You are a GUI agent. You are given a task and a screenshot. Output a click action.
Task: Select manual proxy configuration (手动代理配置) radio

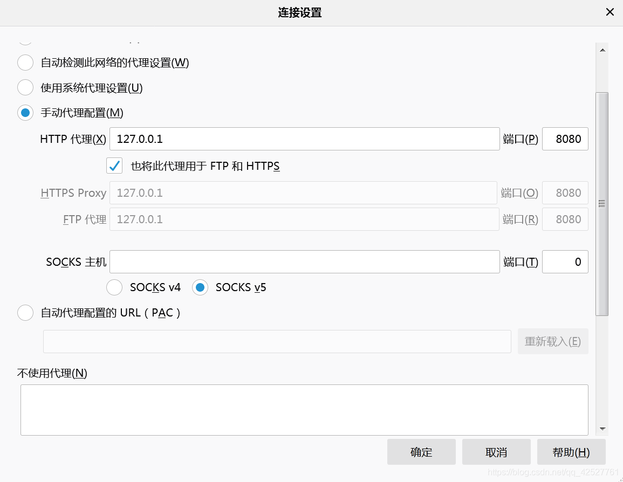25,113
